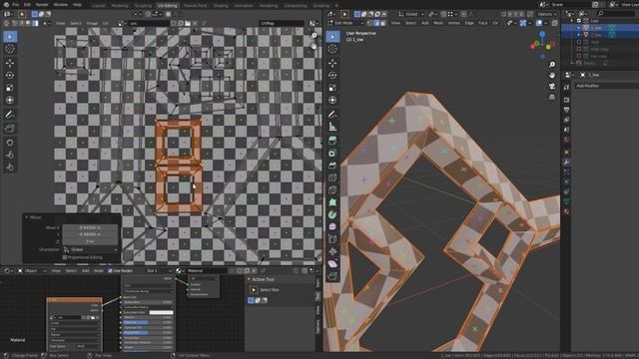Enable face select mode in 3D viewport

point(382,23)
